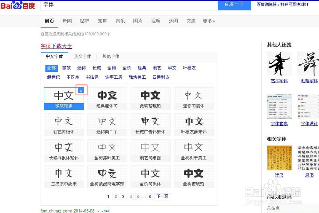319x213 pixels.
Task: Open the 字体下载大全 link
Action: [56, 46]
